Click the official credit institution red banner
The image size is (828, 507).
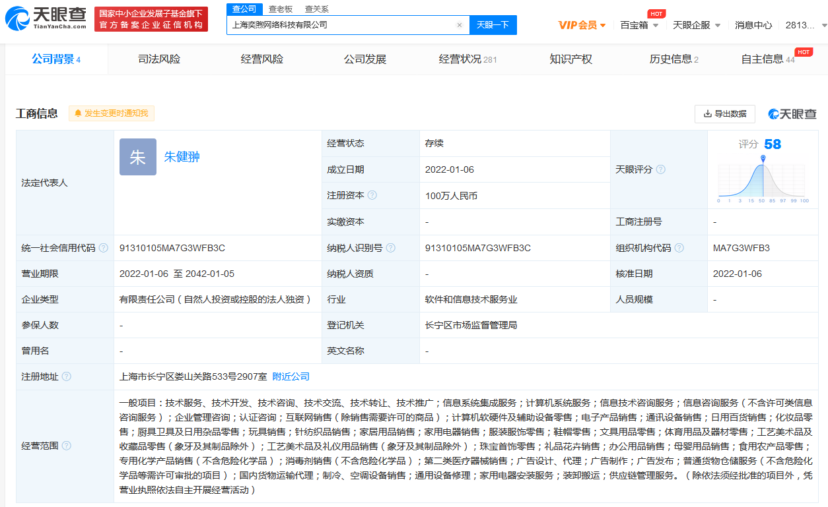151,19
